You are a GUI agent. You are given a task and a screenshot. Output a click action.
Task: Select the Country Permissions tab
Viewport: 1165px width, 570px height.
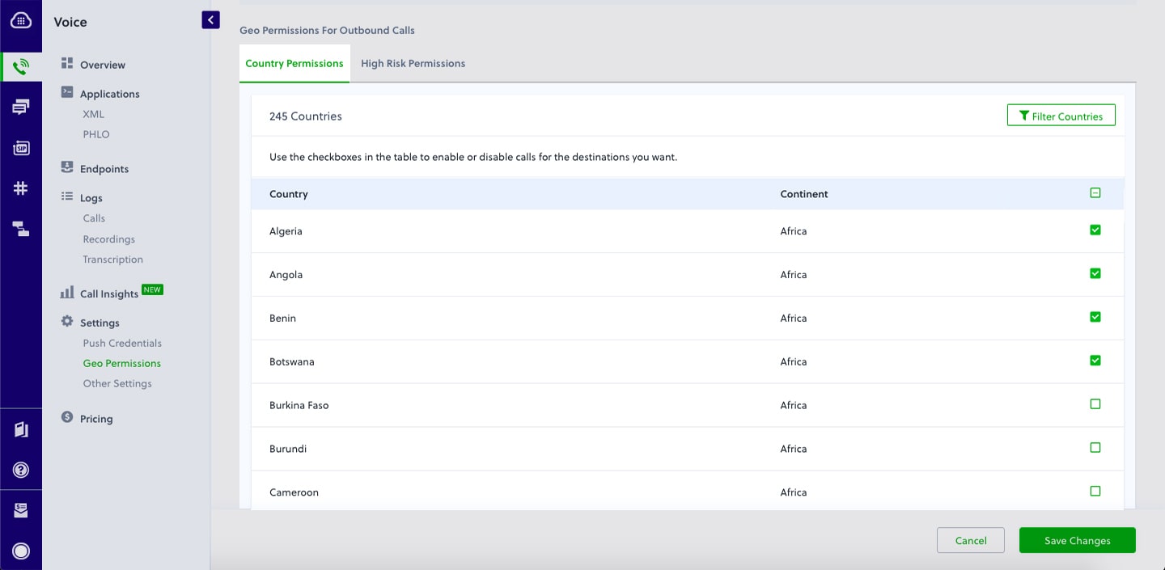pos(294,63)
